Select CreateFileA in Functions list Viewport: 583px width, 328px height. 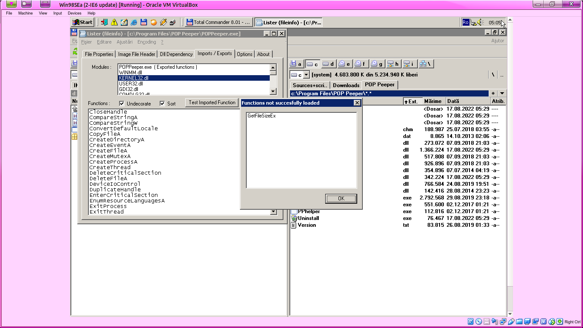coord(108,151)
